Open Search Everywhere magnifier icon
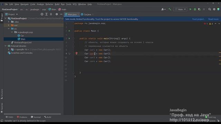Image resolution: width=221 pixels, height=124 pixels. [210, 9]
